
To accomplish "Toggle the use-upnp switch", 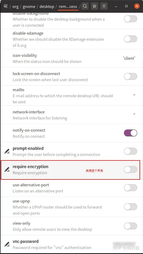I will [x=131, y=207].
